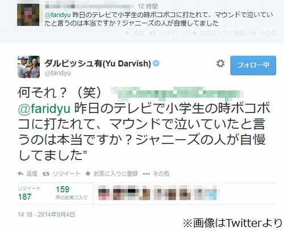Click the retweet icon under main tweet

coord(46,174)
